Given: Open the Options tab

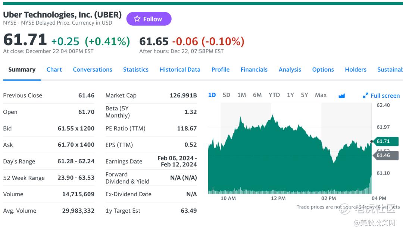Looking at the screenshot, I should [323, 69].
